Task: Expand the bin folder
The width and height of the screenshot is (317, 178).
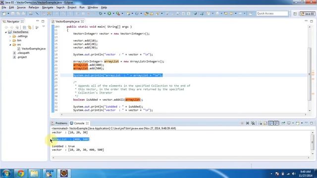Action: point(10,41)
